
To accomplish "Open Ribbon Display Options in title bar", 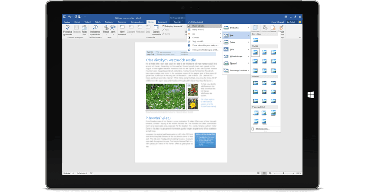I will [286, 17].
